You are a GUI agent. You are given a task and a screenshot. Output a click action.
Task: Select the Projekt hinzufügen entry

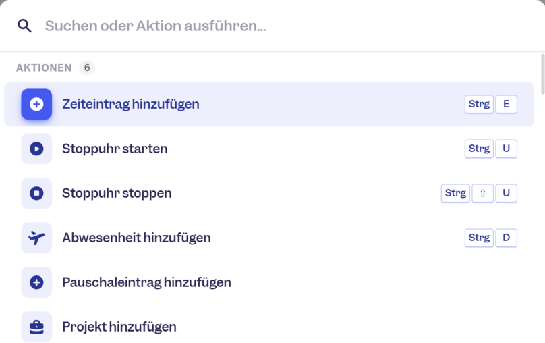coord(269,327)
